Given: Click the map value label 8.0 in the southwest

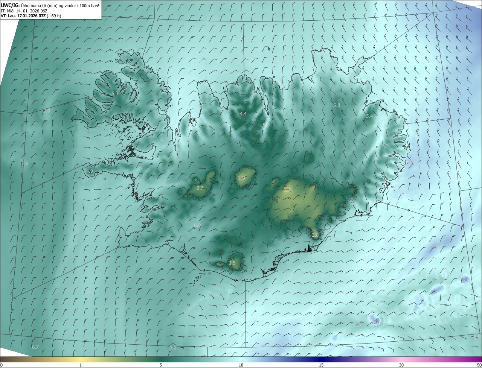Looking at the screenshot, I should click(197, 225).
